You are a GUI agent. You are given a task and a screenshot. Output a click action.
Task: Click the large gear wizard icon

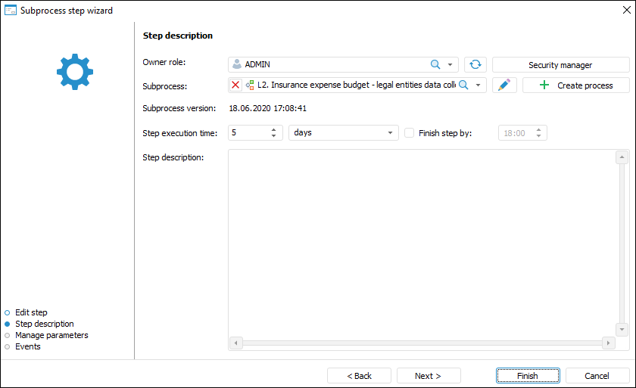(74, 72)
